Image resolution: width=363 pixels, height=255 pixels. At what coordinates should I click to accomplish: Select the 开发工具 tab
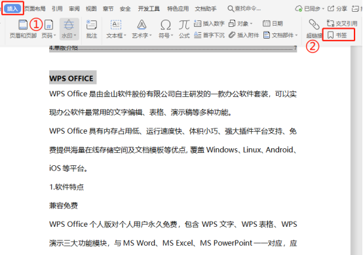pyautogui.click(x=149, y=9)
